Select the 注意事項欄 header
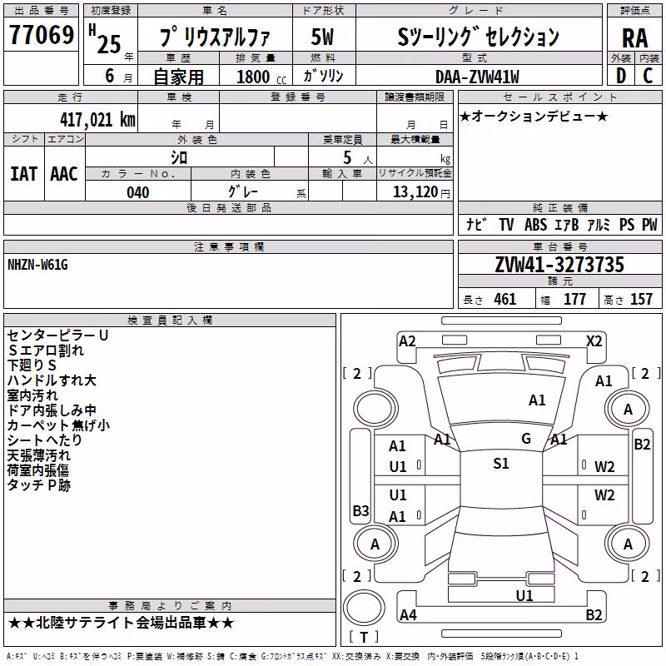The height and width of the screenshot is (666, 666). click(228, 246)
